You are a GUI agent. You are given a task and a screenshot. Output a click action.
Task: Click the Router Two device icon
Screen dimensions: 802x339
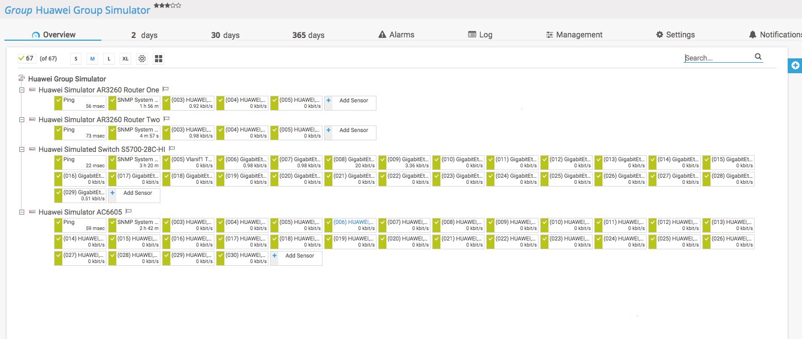[x=32, y=119]
